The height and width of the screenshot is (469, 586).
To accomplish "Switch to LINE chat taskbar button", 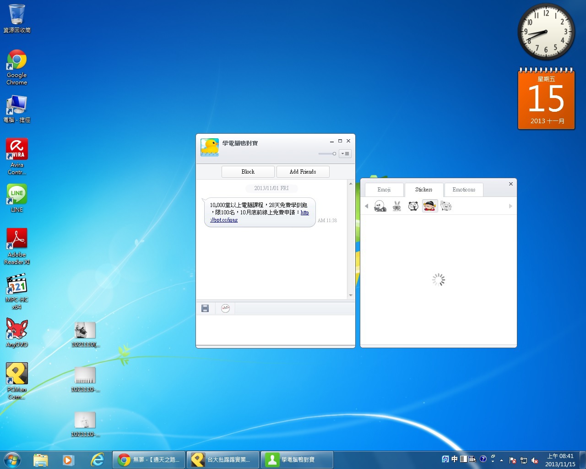I will (297, 460).
